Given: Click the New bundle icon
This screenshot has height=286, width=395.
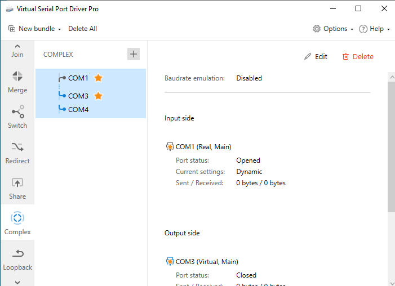Looking at the screenshot, I should click(12, 29).
